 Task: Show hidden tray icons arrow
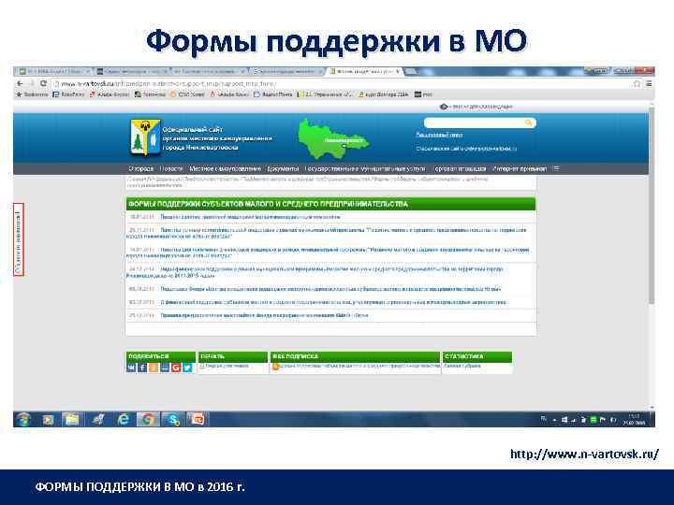pyautogui.click(x=554, y=420)
